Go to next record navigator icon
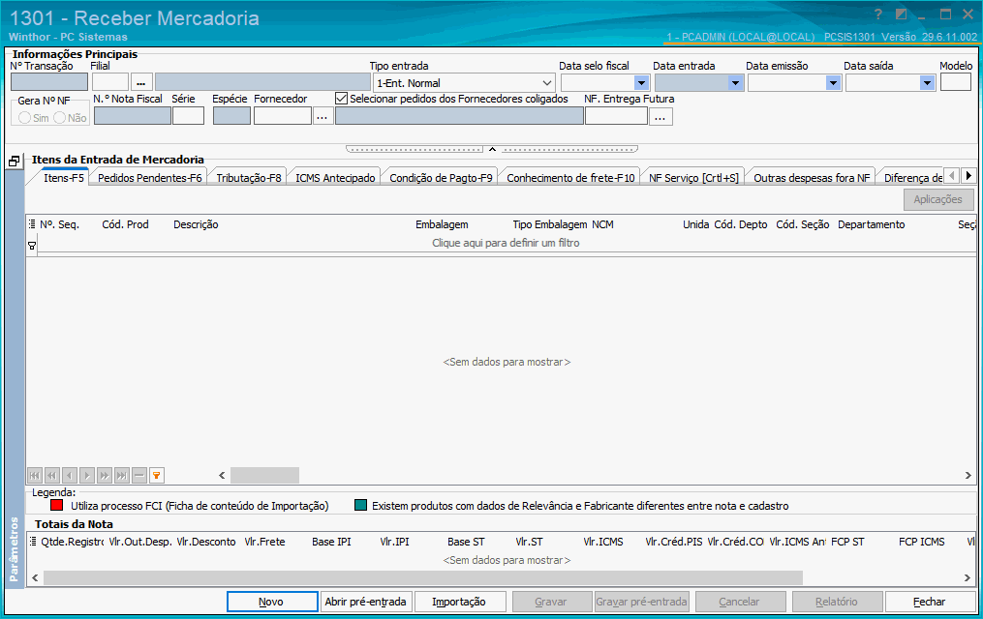 87,476
